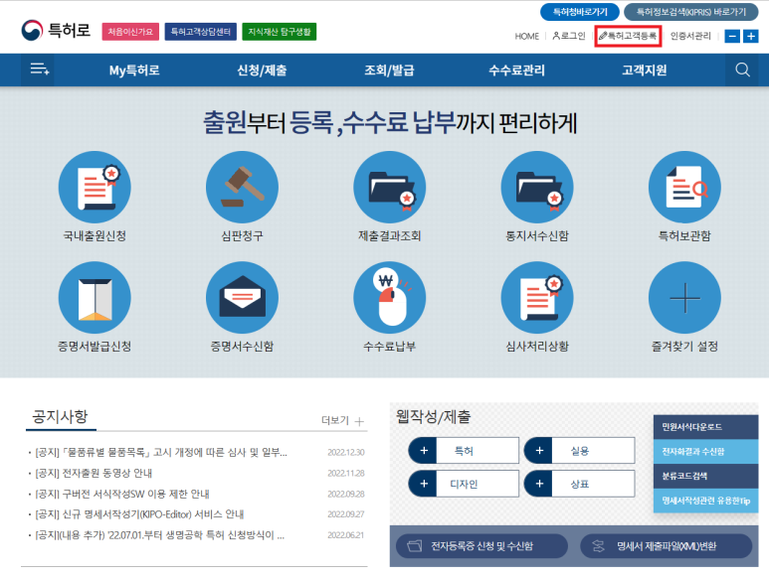Image resolution: width=769 pixels, height=578 pixels.
Task: Click the plus icon next to 실용
Action: click(x=539, y=450)
